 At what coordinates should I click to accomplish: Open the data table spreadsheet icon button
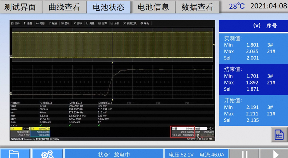[279, 135]
